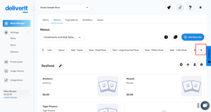Viewport: 211px width, 112px height.
Task: Open the Store settings sub-item
Action: (13, 45)
